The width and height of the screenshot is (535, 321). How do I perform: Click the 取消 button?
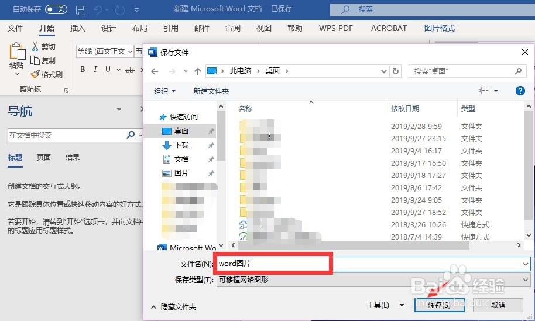pos(498,305)
